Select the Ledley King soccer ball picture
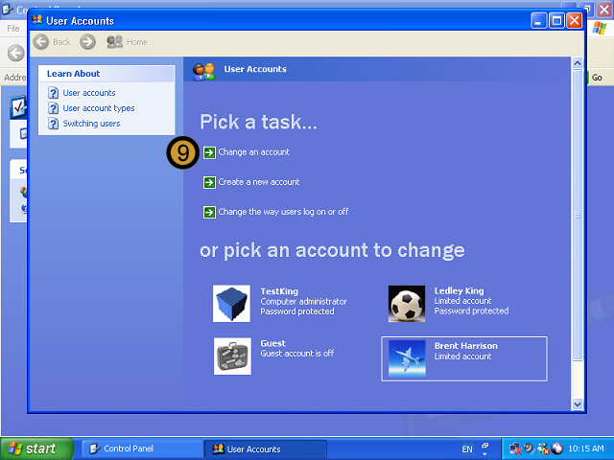The height and width of the screenshot is (460, 614). pyautogui.click(x=407, y=304)
